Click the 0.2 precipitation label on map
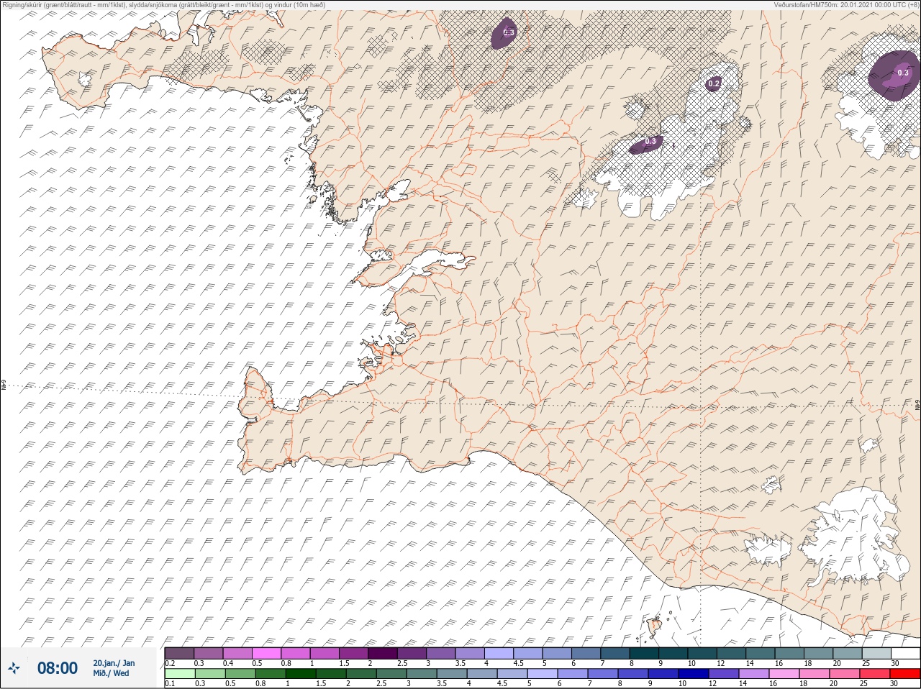Screen dimensions: 921x689 tap(714, 84)
